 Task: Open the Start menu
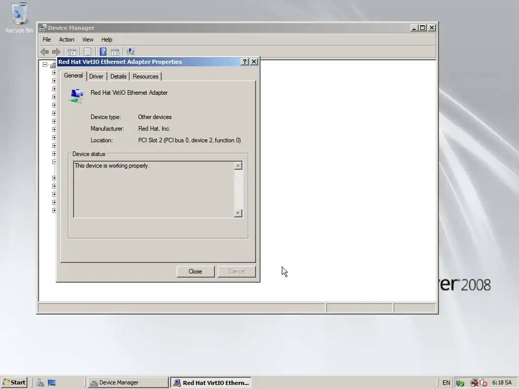(x=14, y=382)
